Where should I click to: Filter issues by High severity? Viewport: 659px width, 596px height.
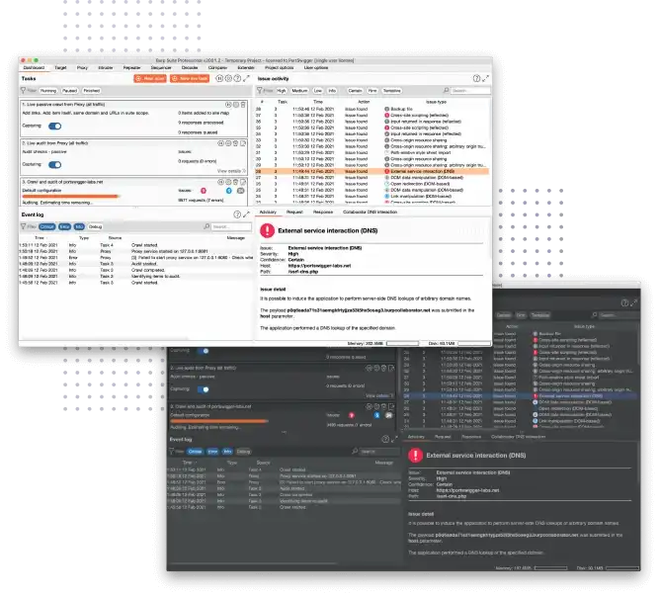282,91
